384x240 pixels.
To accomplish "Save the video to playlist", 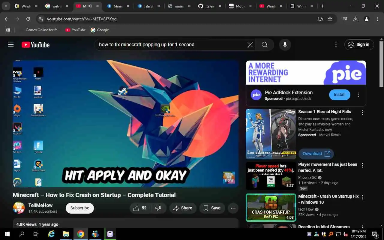I will [212, 208].
